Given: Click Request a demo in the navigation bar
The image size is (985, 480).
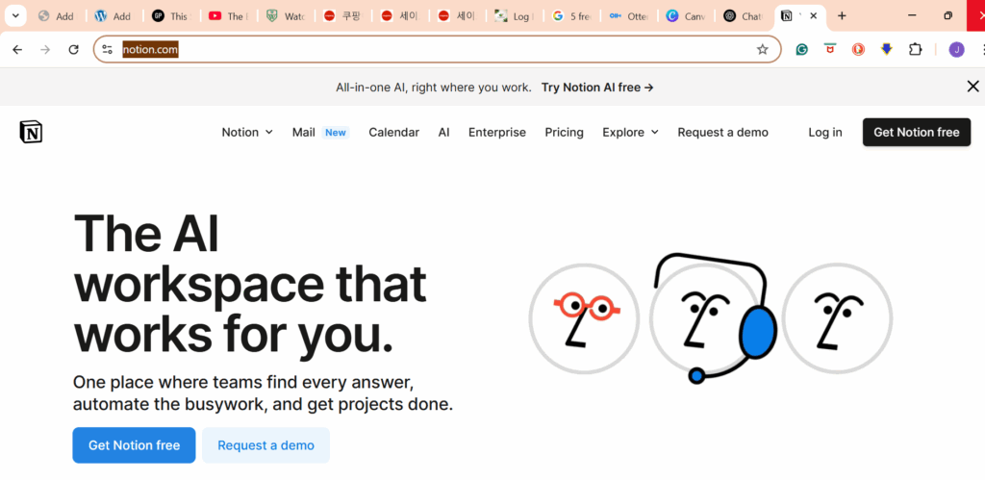Looking at the screenshot, I should tap(722, 132).
